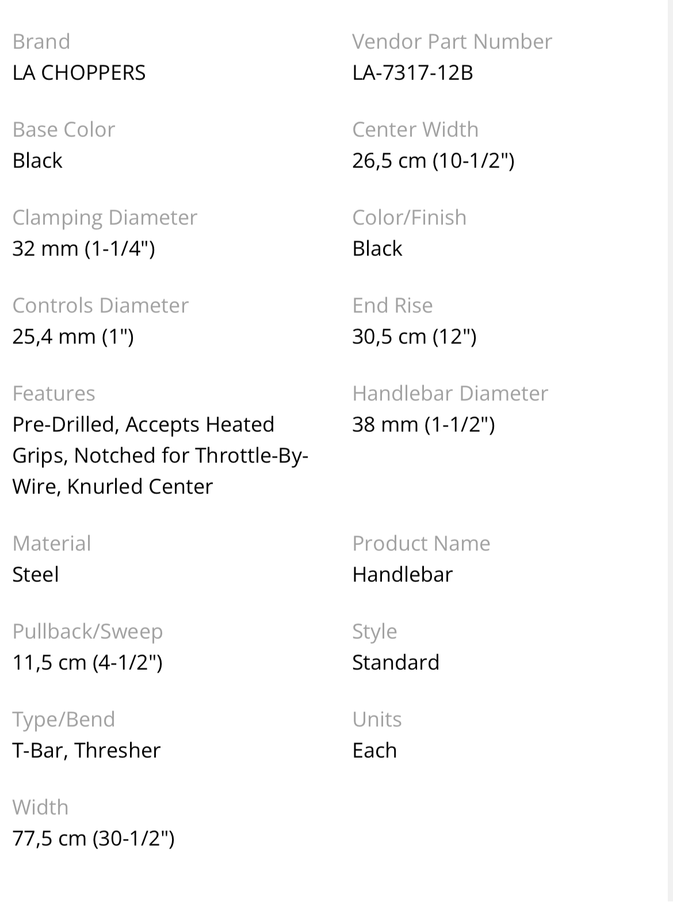Click the Product Name value Handlebar

tap(402, 574)
